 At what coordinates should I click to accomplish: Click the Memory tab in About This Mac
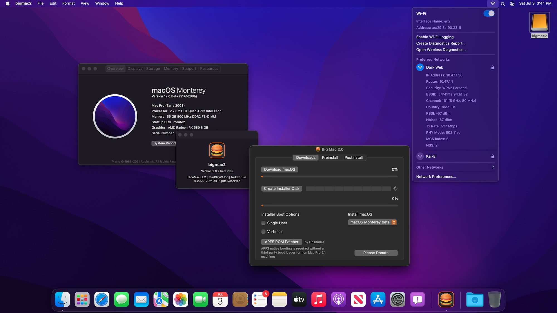point(170,68)
